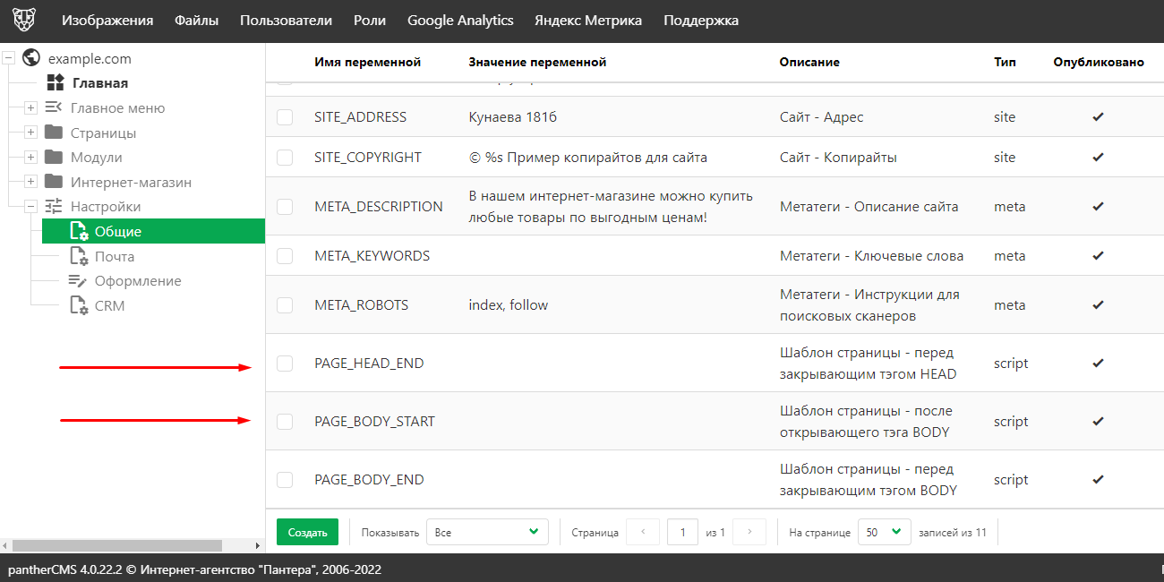Tick the SITE_ADDRESS row checkbox
Screen dimensions: 1164x582
[285, 117]
